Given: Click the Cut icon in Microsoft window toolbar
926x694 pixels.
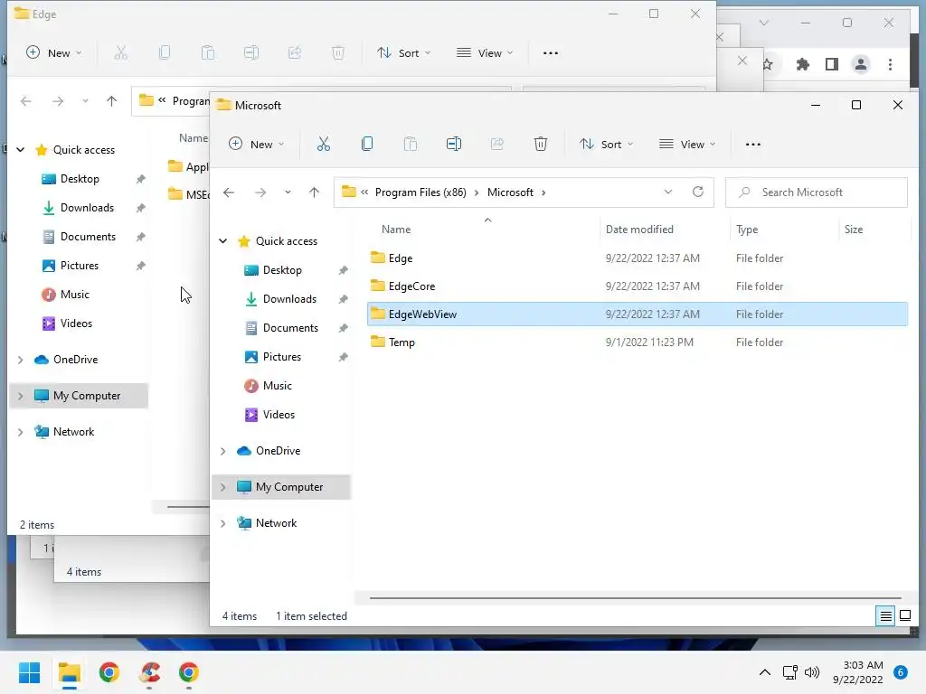Looking at the screenshot, I should pyautogui.click(x=323, y=144).
